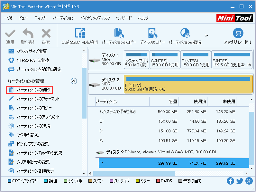This screenshot has height=192, width=256.
Task: Collapse the パーティションの管理 section
Action: point(74,81)
